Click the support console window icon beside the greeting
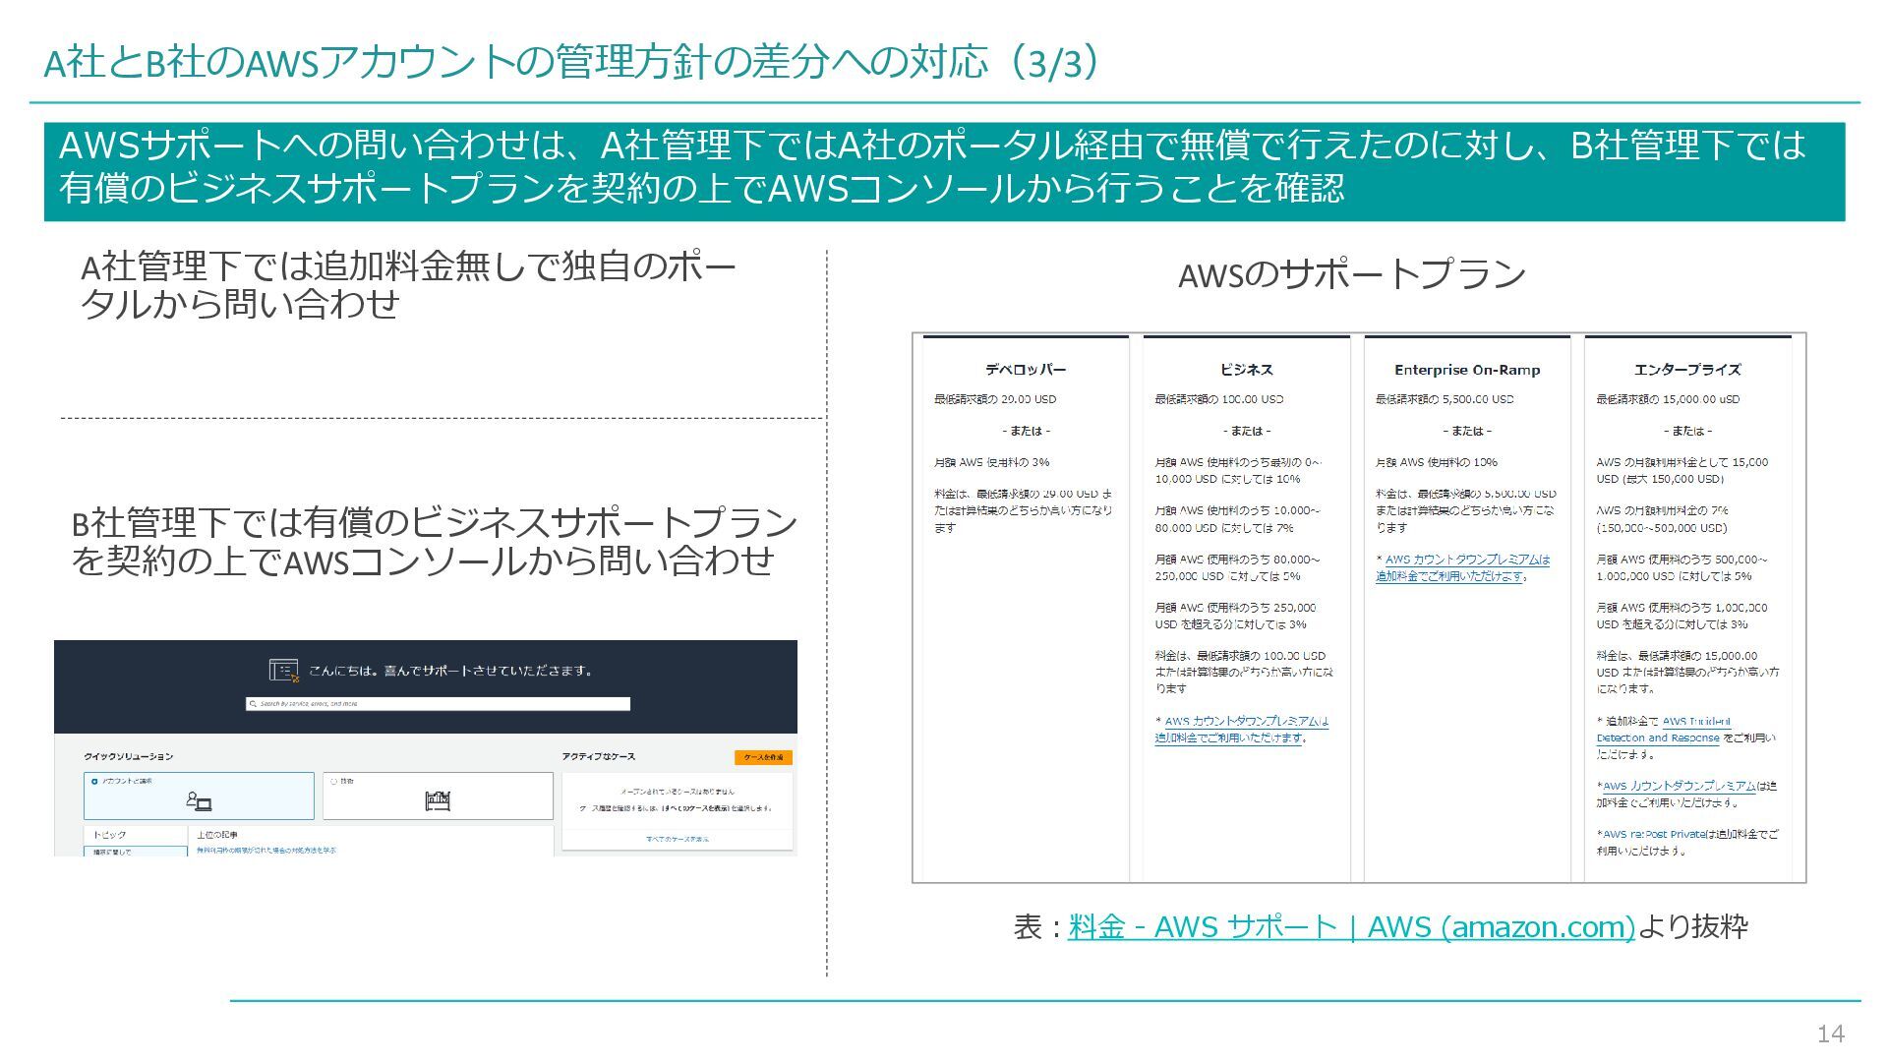Image resolution: width=1888 pixels, height=1062 pixels. 283,671
